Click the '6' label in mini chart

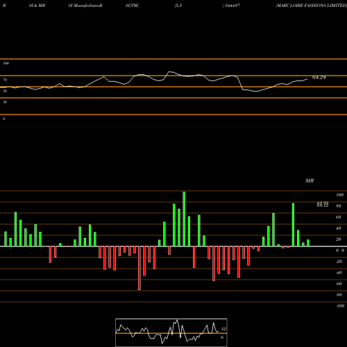[222, 337]
